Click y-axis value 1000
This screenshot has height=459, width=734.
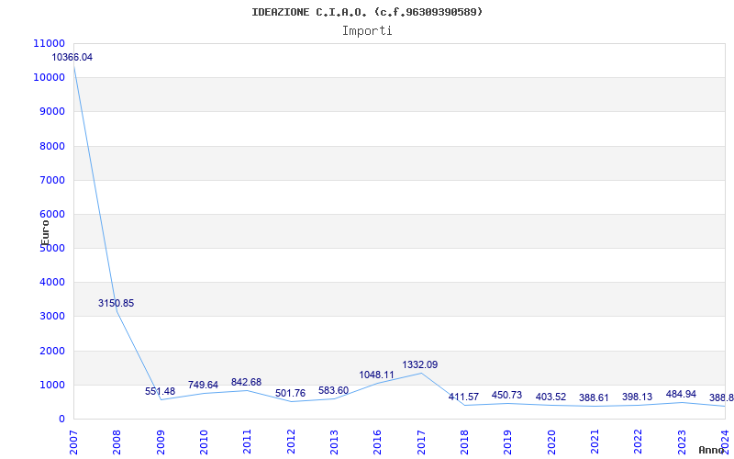point(52,385)
